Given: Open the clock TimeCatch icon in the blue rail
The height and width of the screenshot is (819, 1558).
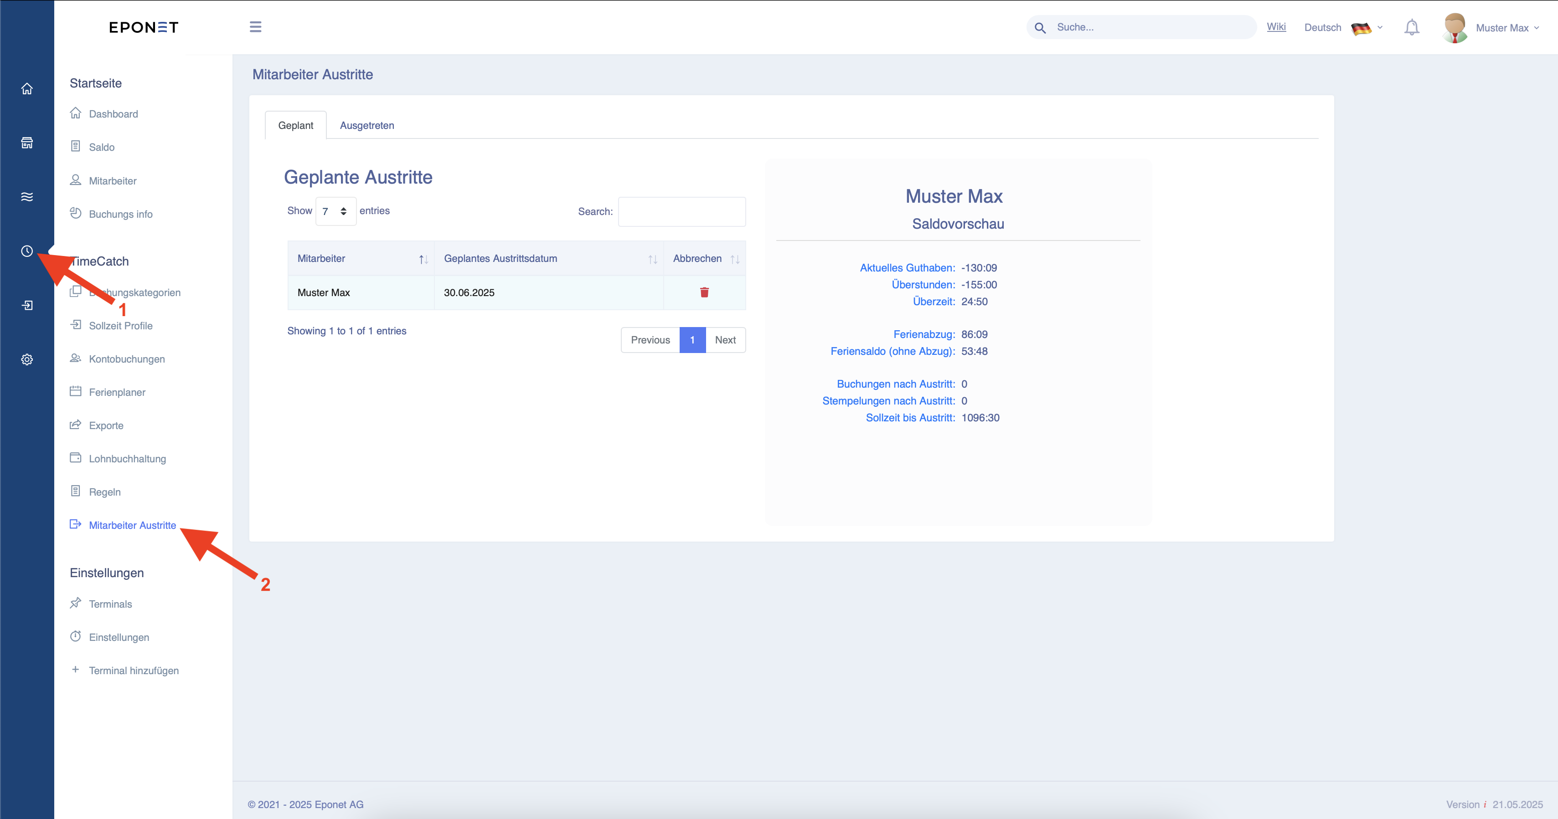Looking at the screenshot, I should click(x=26, y=251).
